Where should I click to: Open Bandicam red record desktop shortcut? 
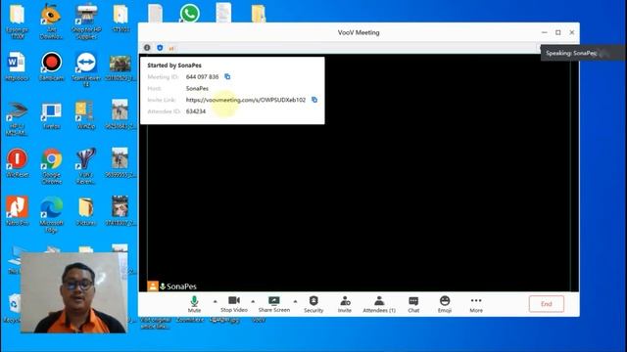tap(52, 66)
